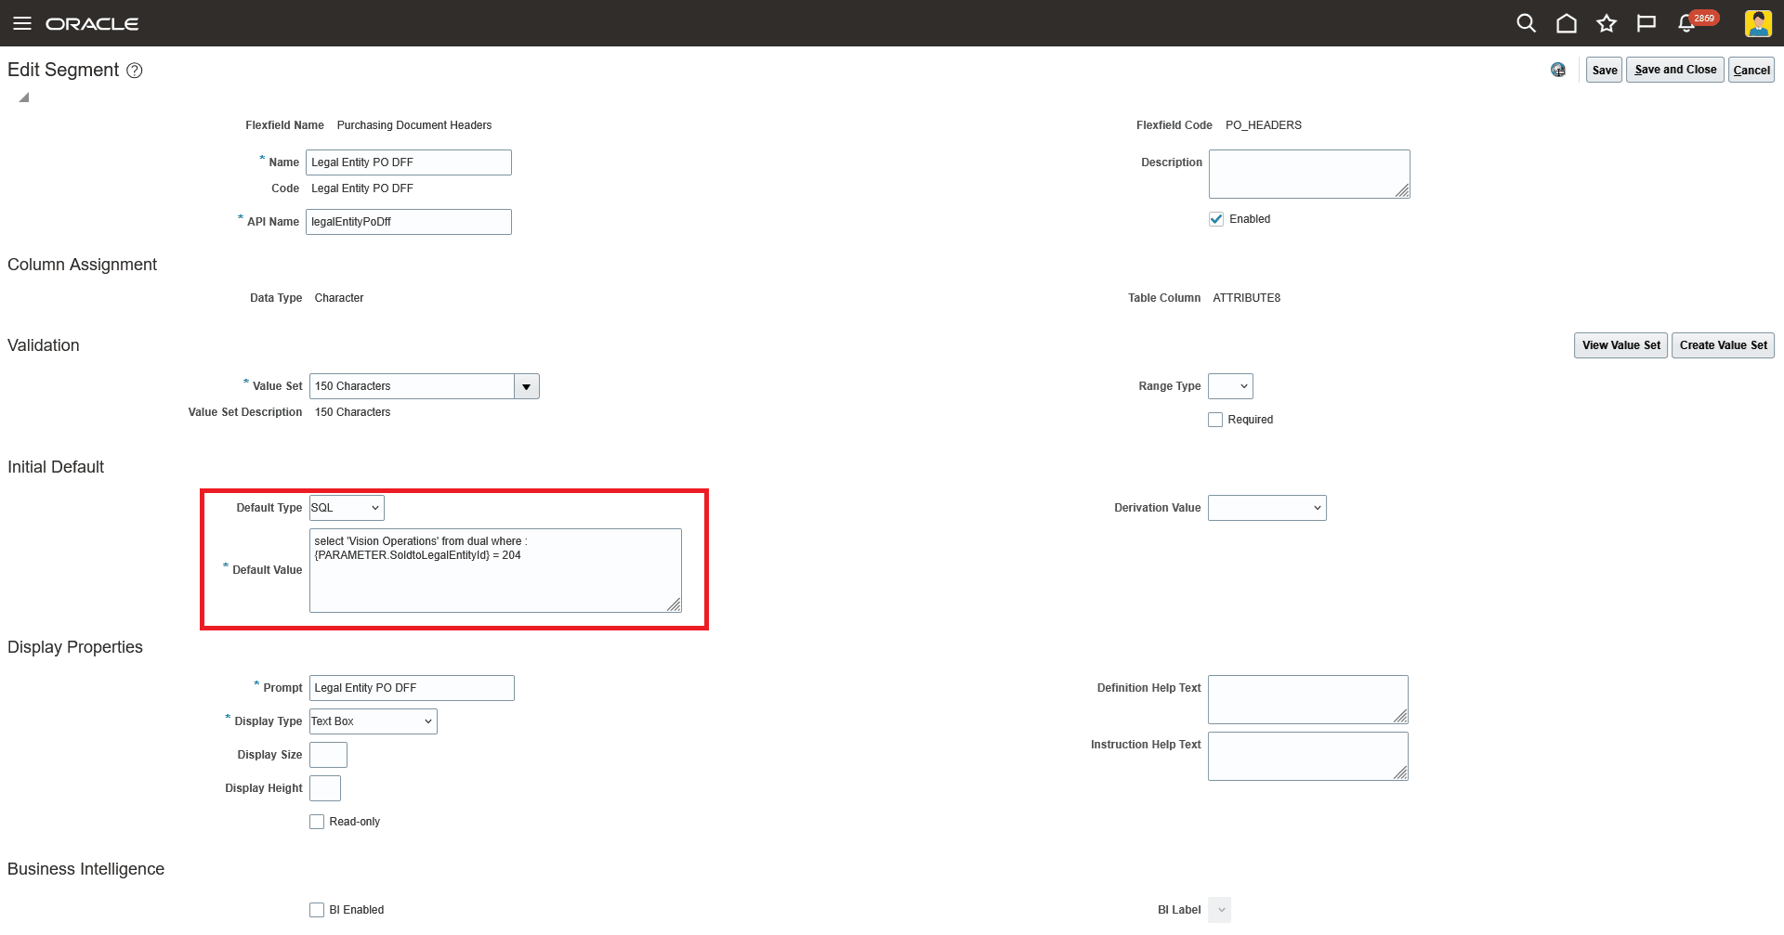Click the help icon beside Edit Segment
1784x935 pixels.
tap(135, 71)
